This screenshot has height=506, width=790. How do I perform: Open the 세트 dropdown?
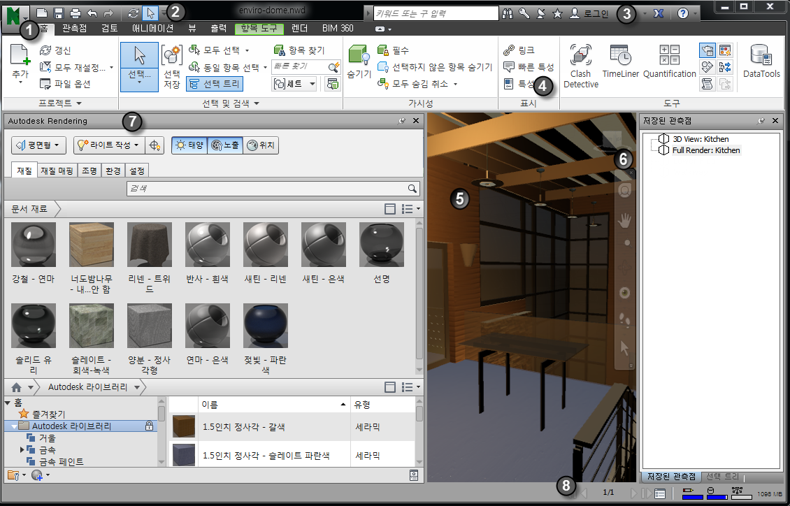pyautogui.click(x=294, y=84)
